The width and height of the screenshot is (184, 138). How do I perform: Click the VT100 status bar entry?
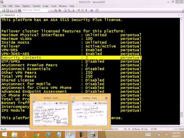click(x=154, y=129)
